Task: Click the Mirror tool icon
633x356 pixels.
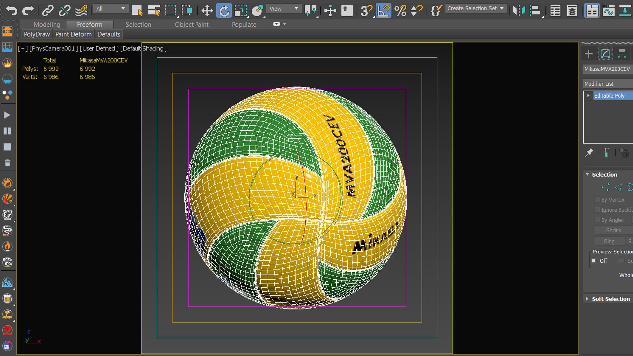Action: (x=519, y=11)
